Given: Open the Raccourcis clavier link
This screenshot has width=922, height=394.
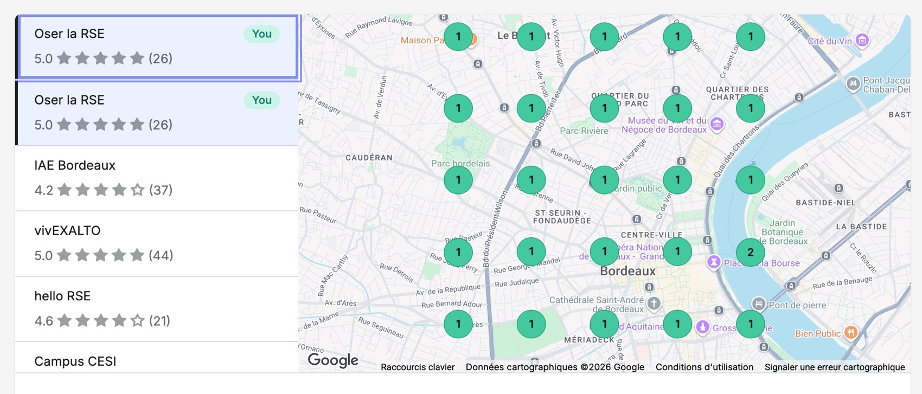Looking at the screenshot, I should [x=418, y=367].
